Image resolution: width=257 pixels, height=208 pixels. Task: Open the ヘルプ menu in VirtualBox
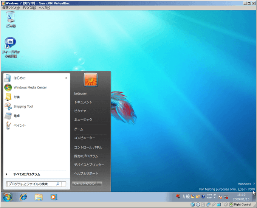[44, 8]
